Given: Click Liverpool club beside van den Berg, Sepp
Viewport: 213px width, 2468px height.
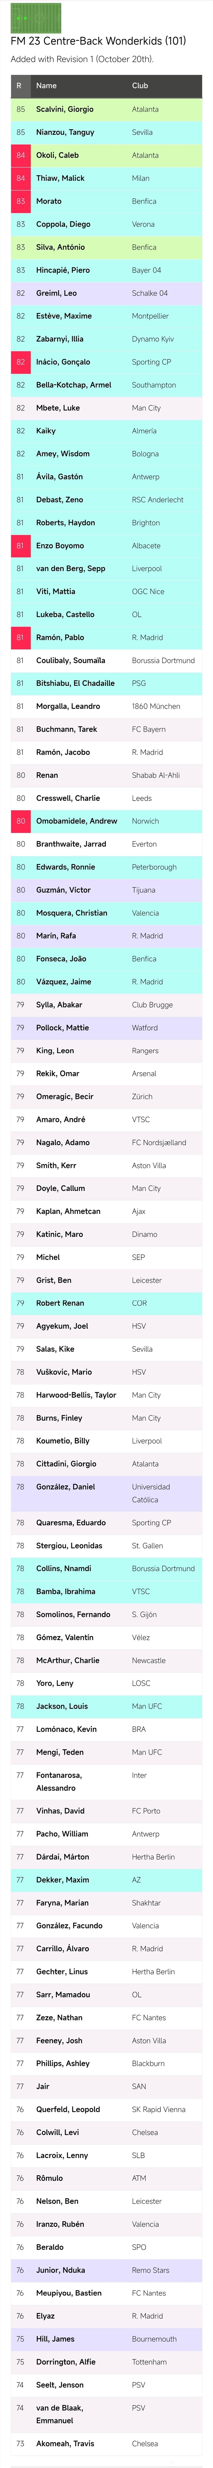Looking at the screenshot, I should (x=147, y=569).
